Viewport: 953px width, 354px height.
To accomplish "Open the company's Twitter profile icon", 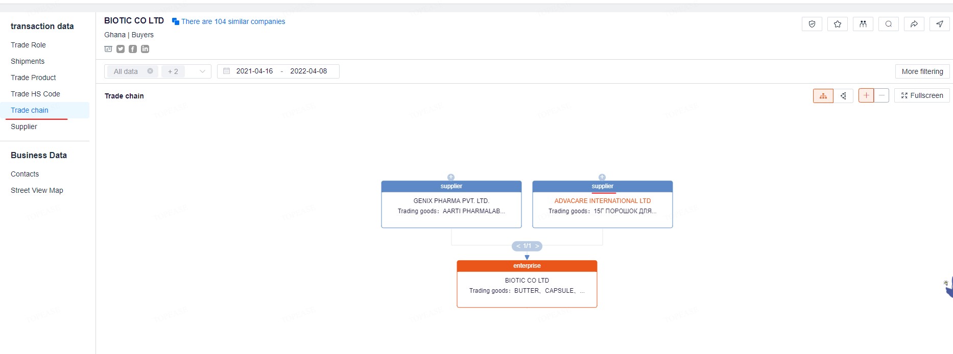I will click(x=121, y=49).
